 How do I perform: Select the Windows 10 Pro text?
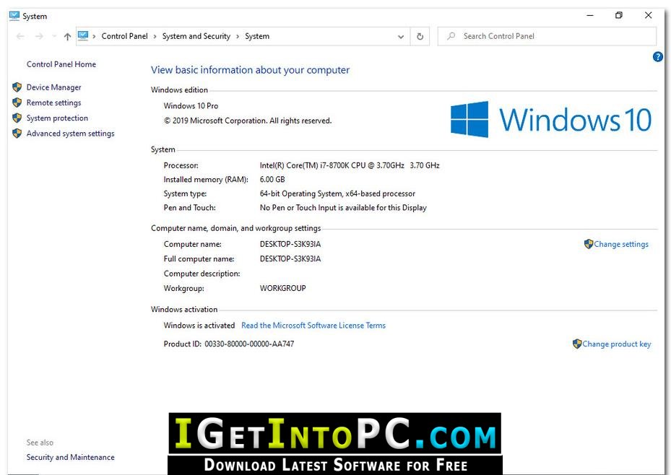click(191, 105)
